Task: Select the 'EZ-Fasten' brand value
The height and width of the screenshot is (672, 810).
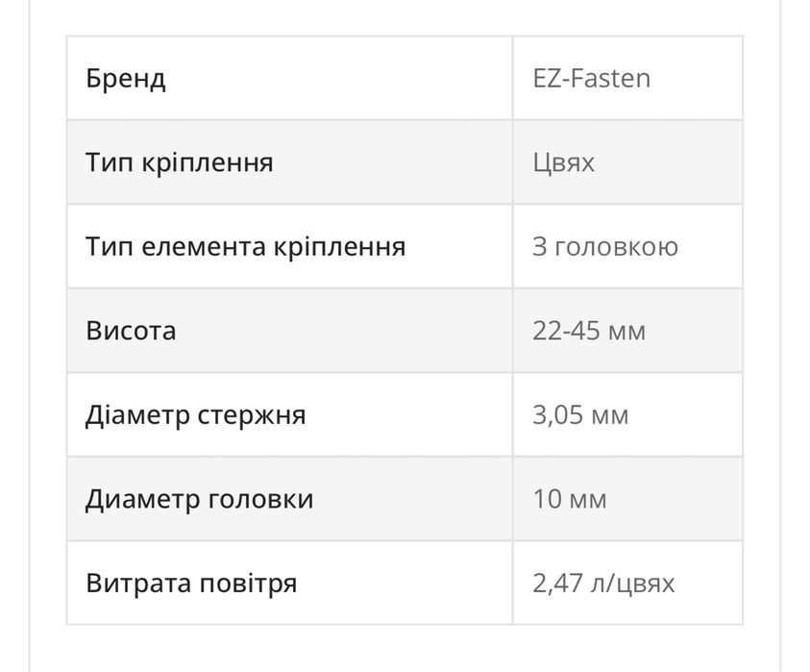Action: click(591, 78)
